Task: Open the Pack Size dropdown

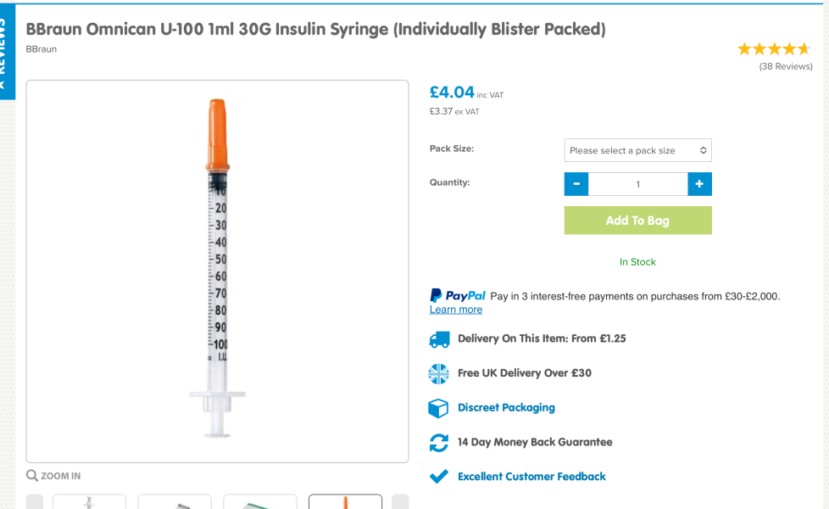Action: [637, 150]
